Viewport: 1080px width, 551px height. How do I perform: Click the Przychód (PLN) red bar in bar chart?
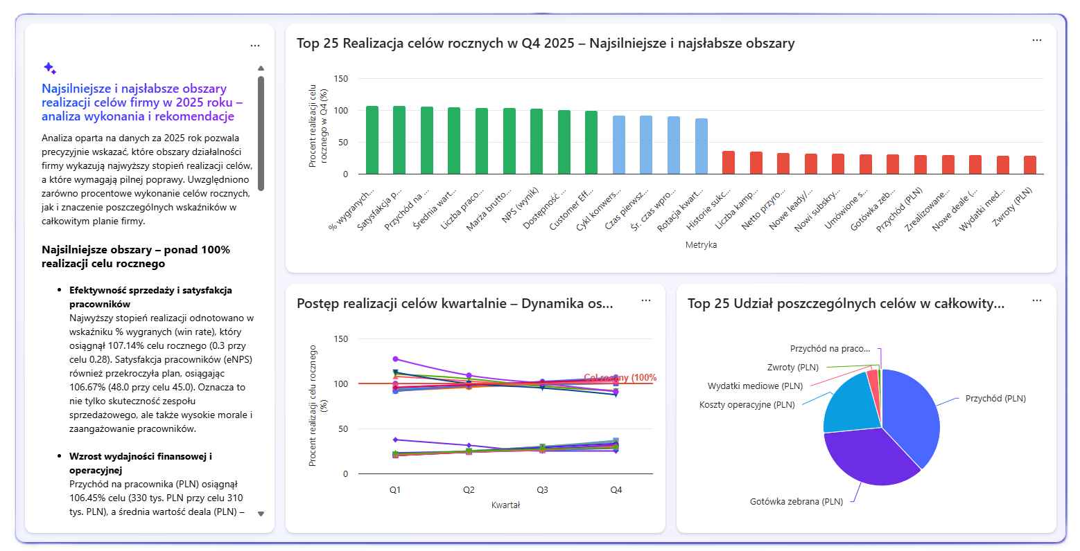click(921, 165)
